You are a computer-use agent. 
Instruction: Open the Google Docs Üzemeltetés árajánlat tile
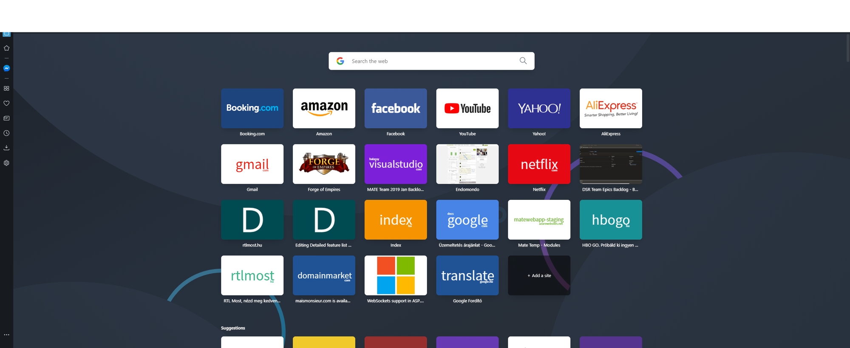pyautogui.click(x=467, y=220)
